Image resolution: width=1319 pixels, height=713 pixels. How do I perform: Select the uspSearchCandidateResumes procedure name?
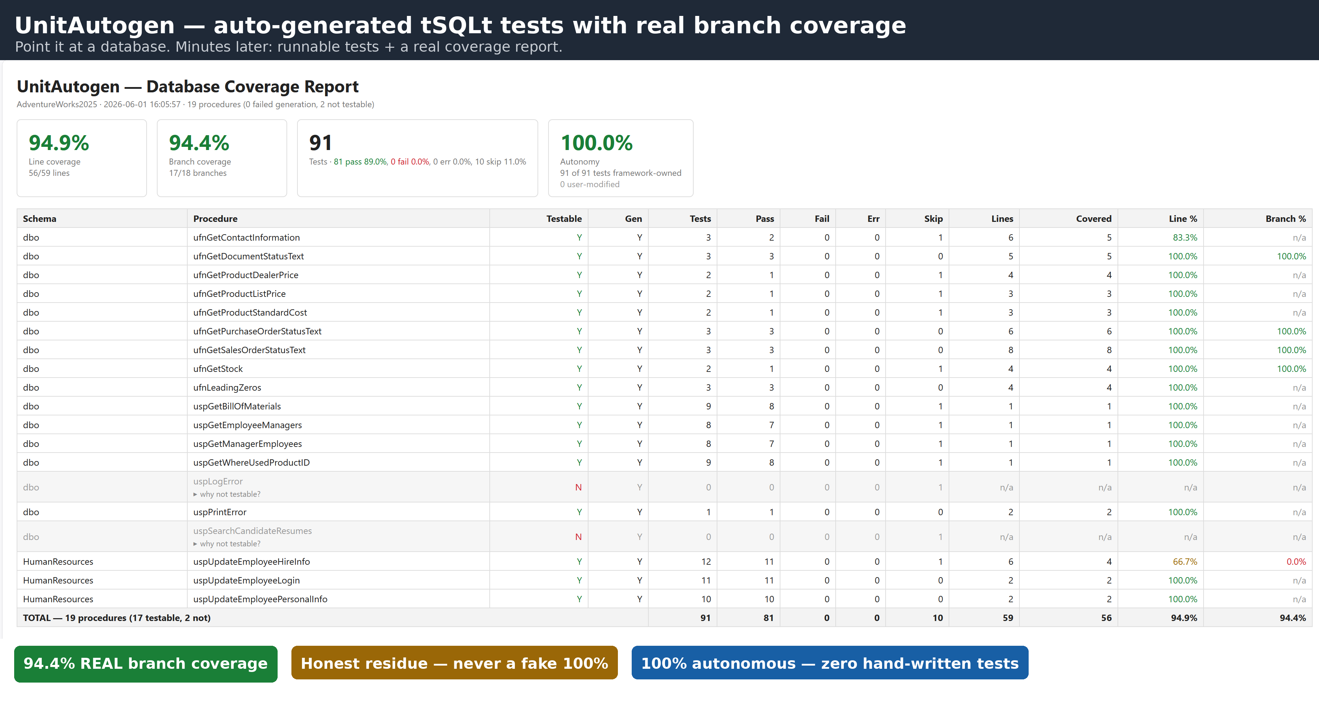click(x=252, y=531)
